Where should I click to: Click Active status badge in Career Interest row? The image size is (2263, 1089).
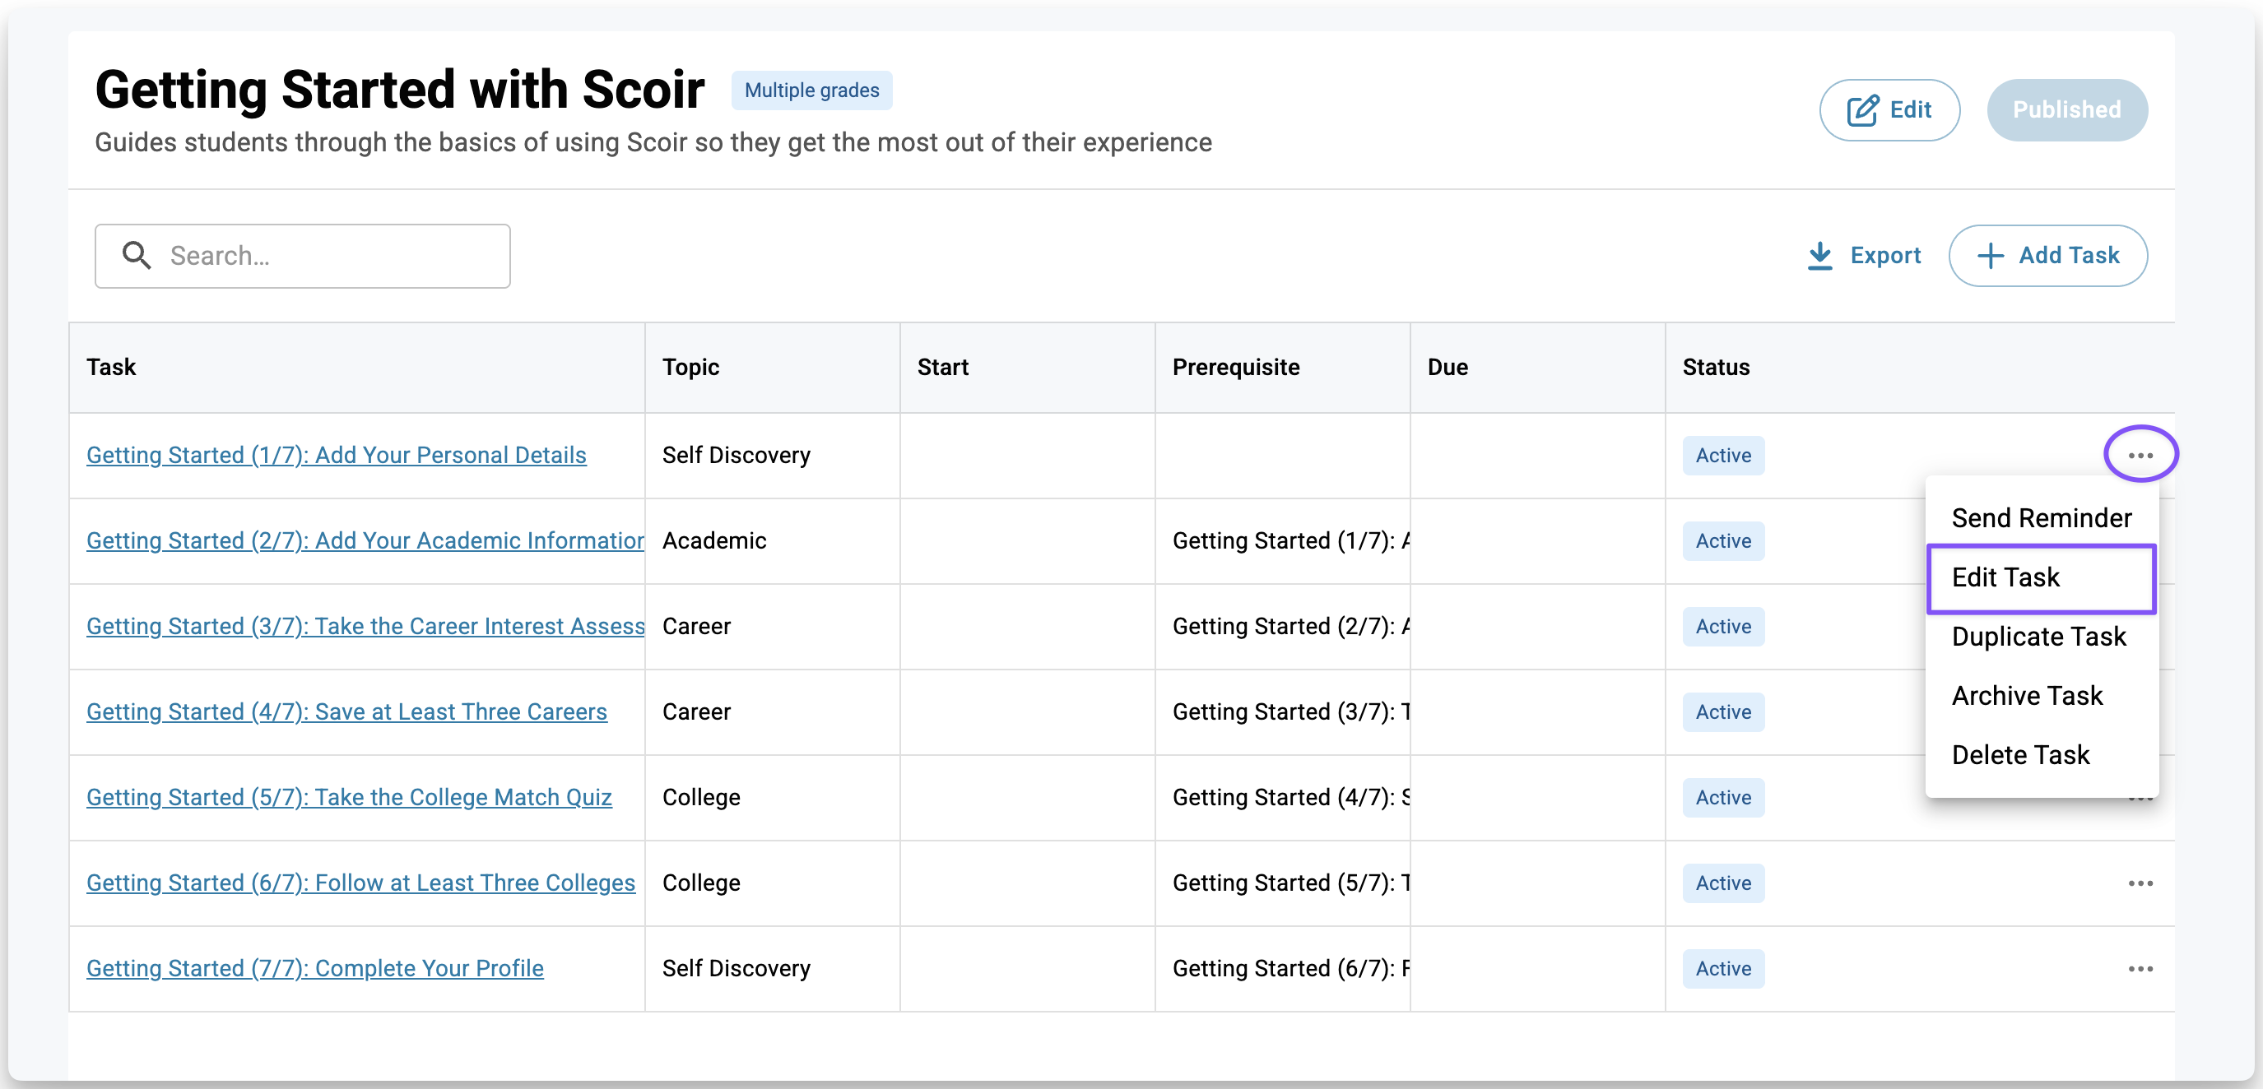[1722, 626]
